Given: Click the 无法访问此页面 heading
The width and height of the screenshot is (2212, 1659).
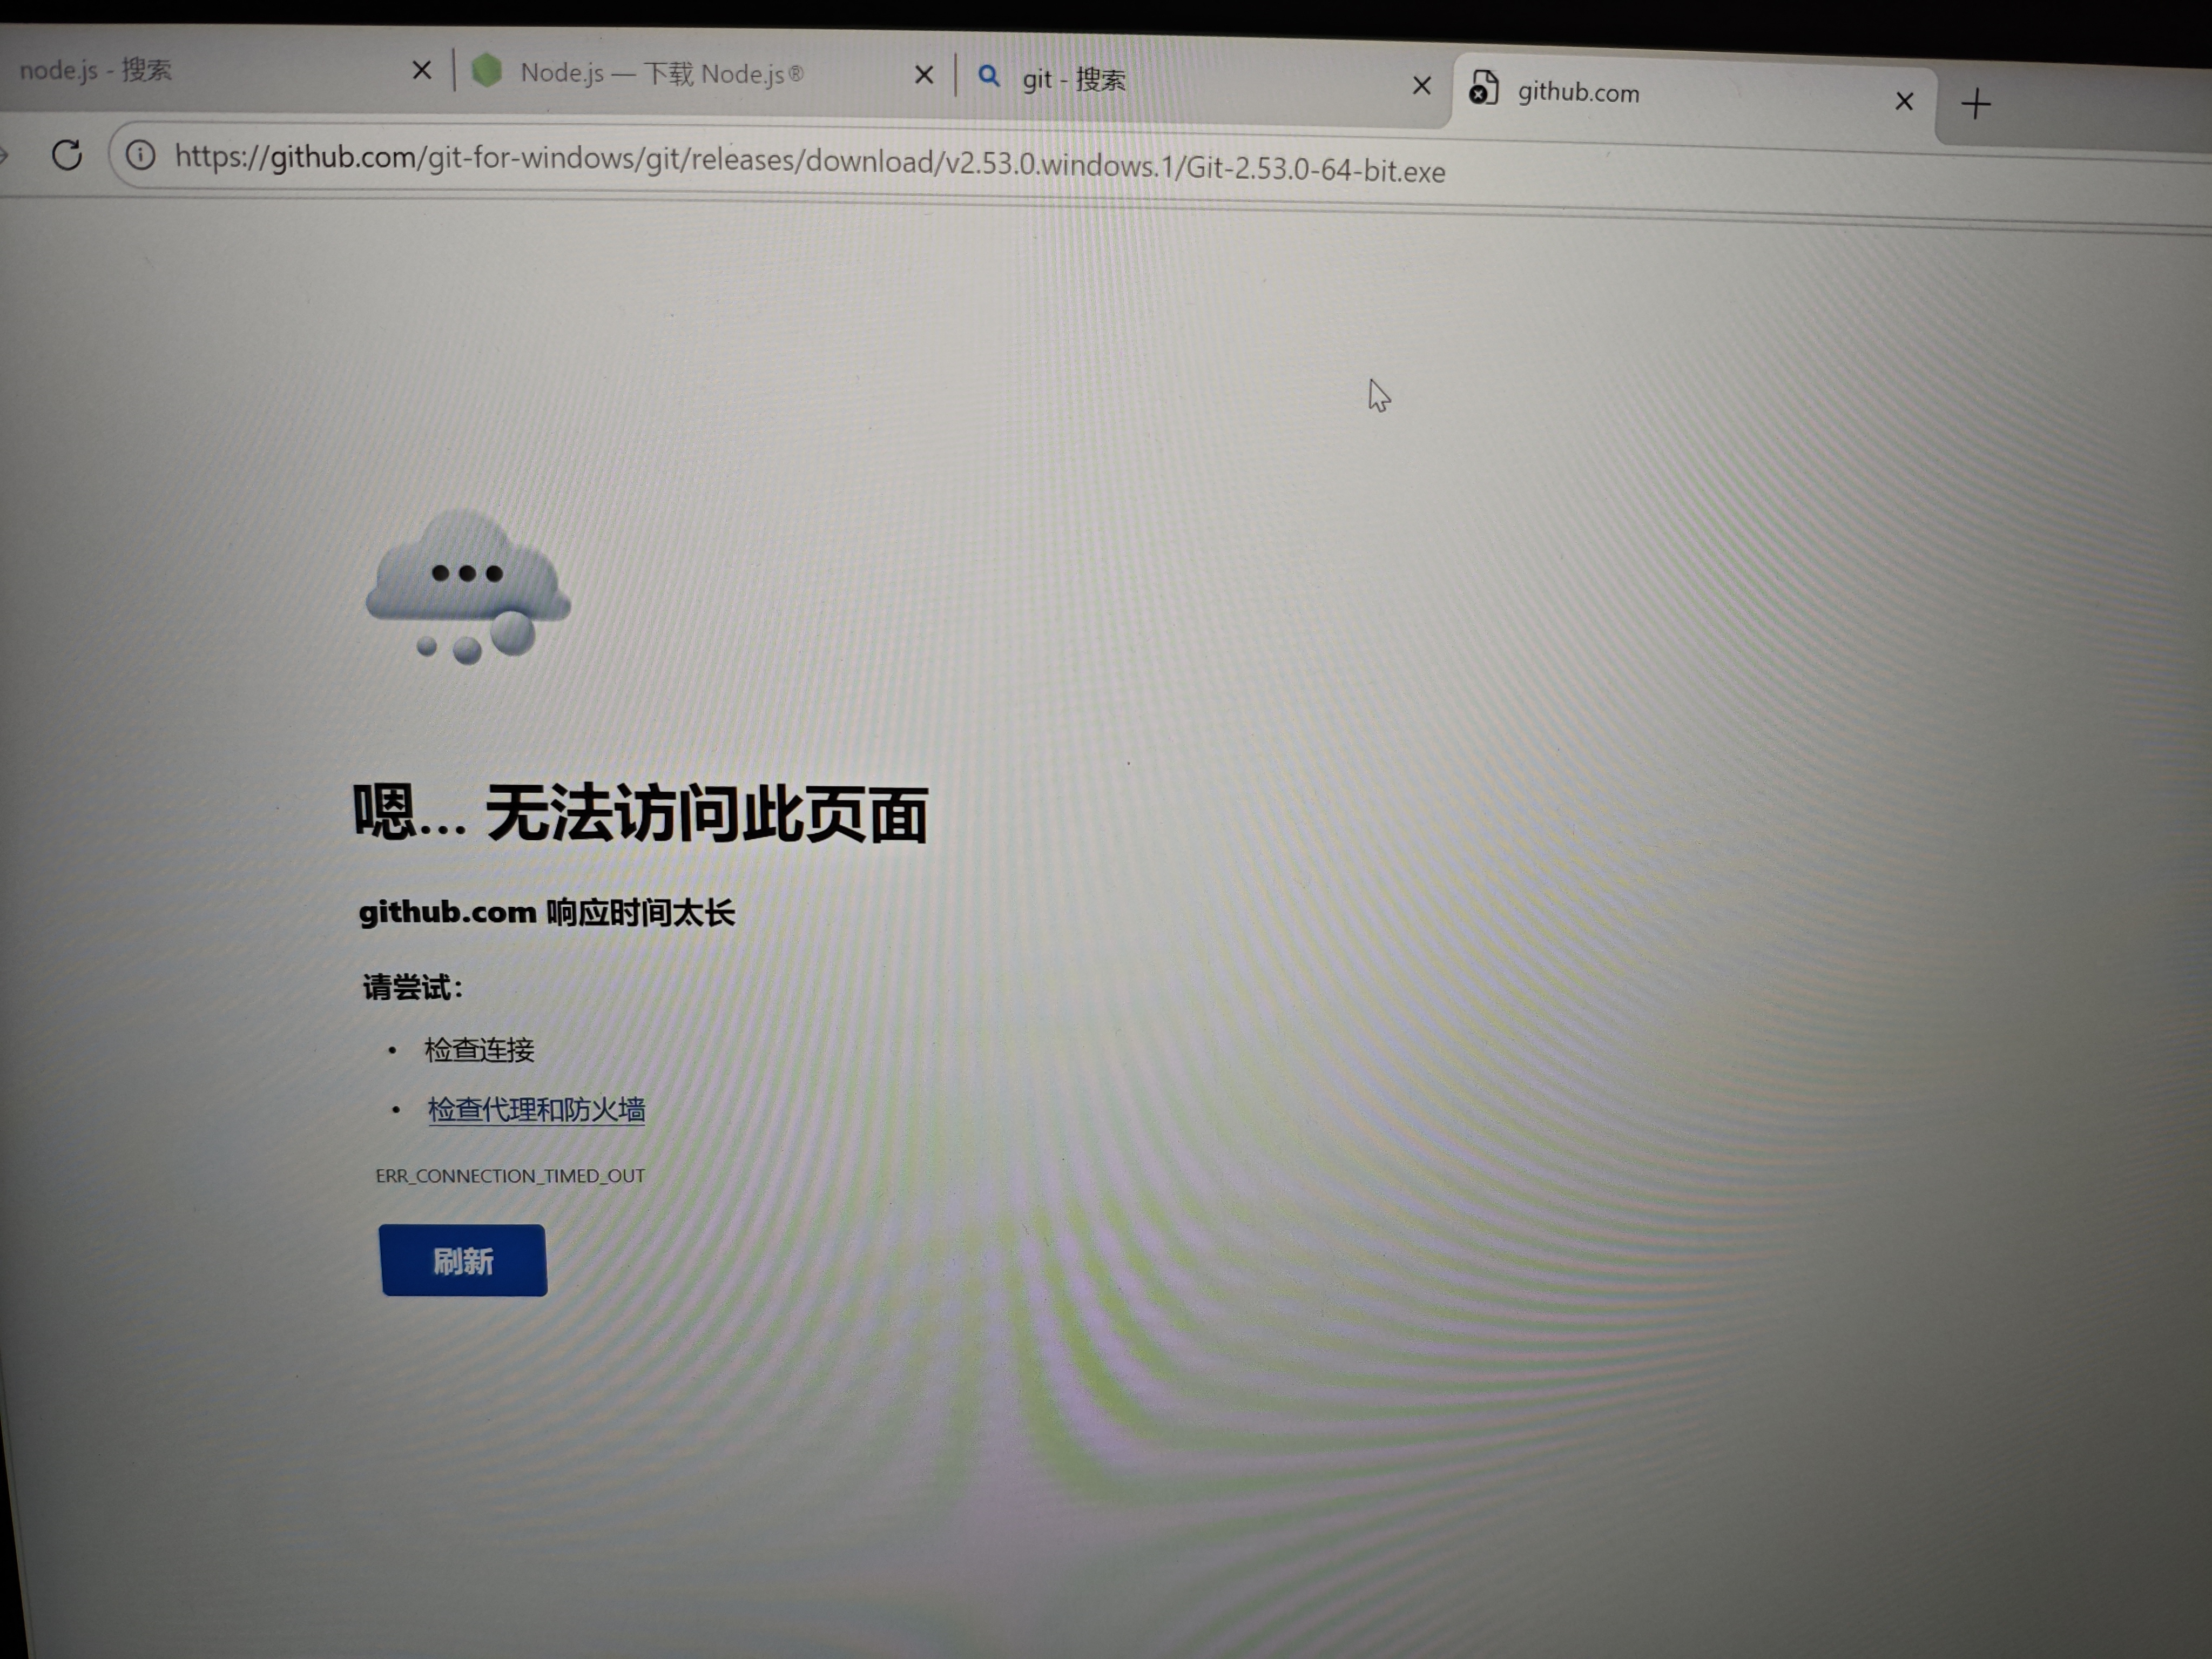Looking at the screenshot, I should 640,813.
